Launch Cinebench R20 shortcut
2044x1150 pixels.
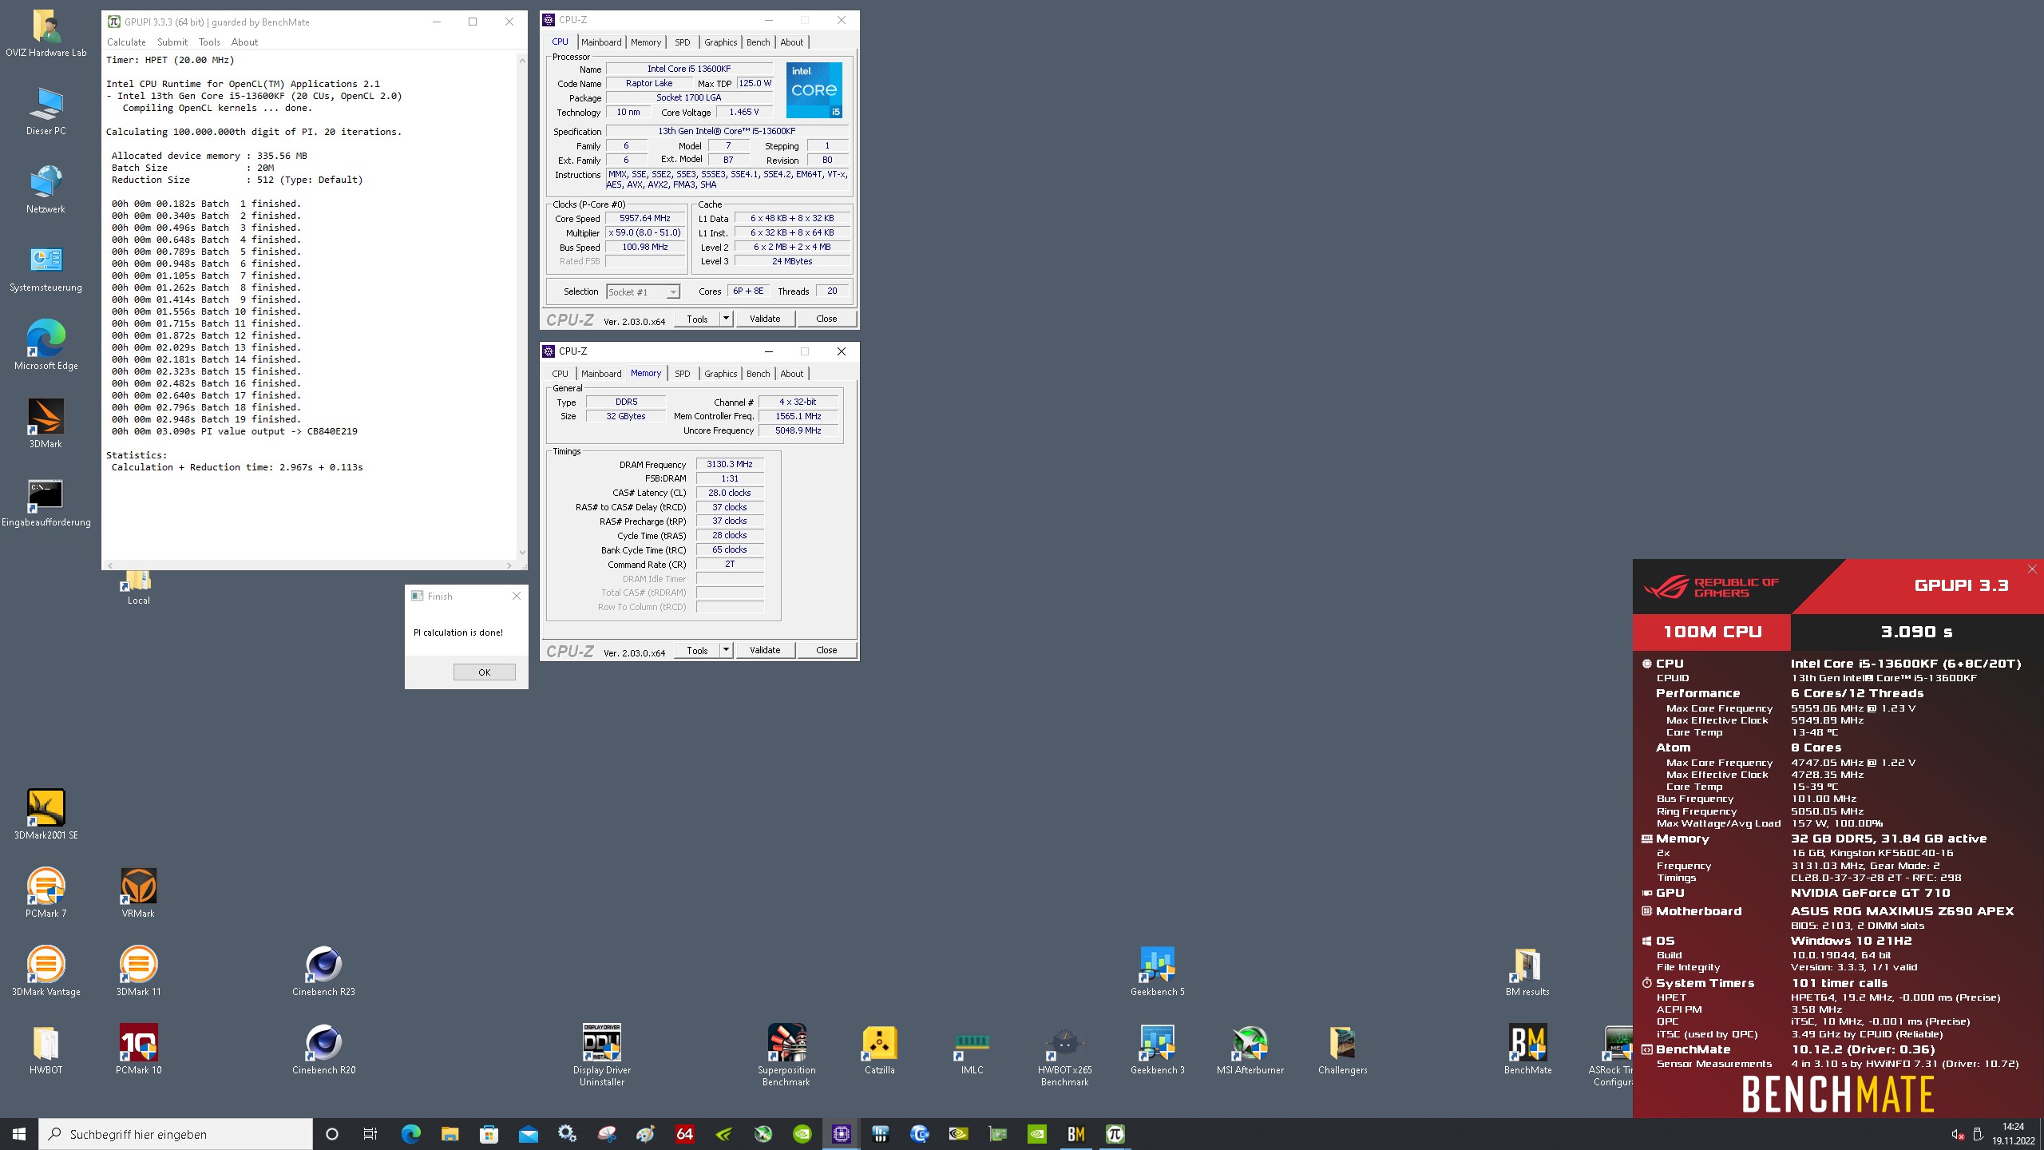[x=323, y=1050]
